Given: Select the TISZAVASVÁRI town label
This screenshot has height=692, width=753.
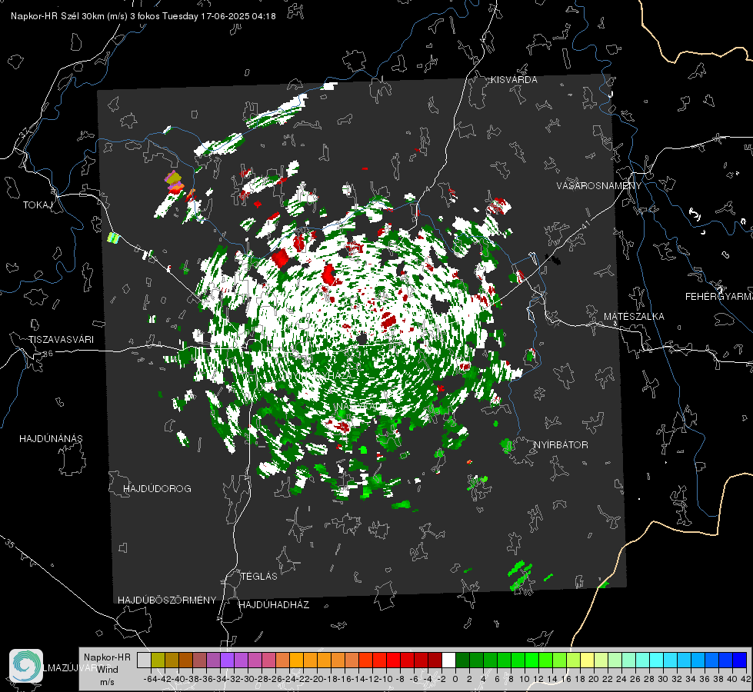Looking at the screenshot, I should click(x=61, y=340).
